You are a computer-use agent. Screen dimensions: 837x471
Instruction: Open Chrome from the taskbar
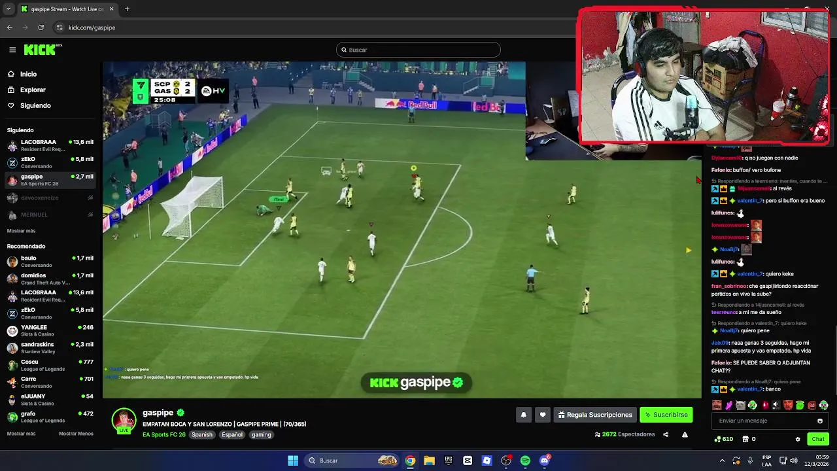(x=410, y=461)
